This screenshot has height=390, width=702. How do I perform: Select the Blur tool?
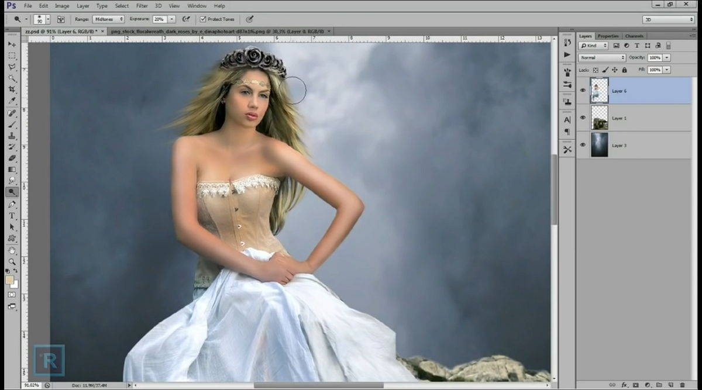(x=12, y=181)
